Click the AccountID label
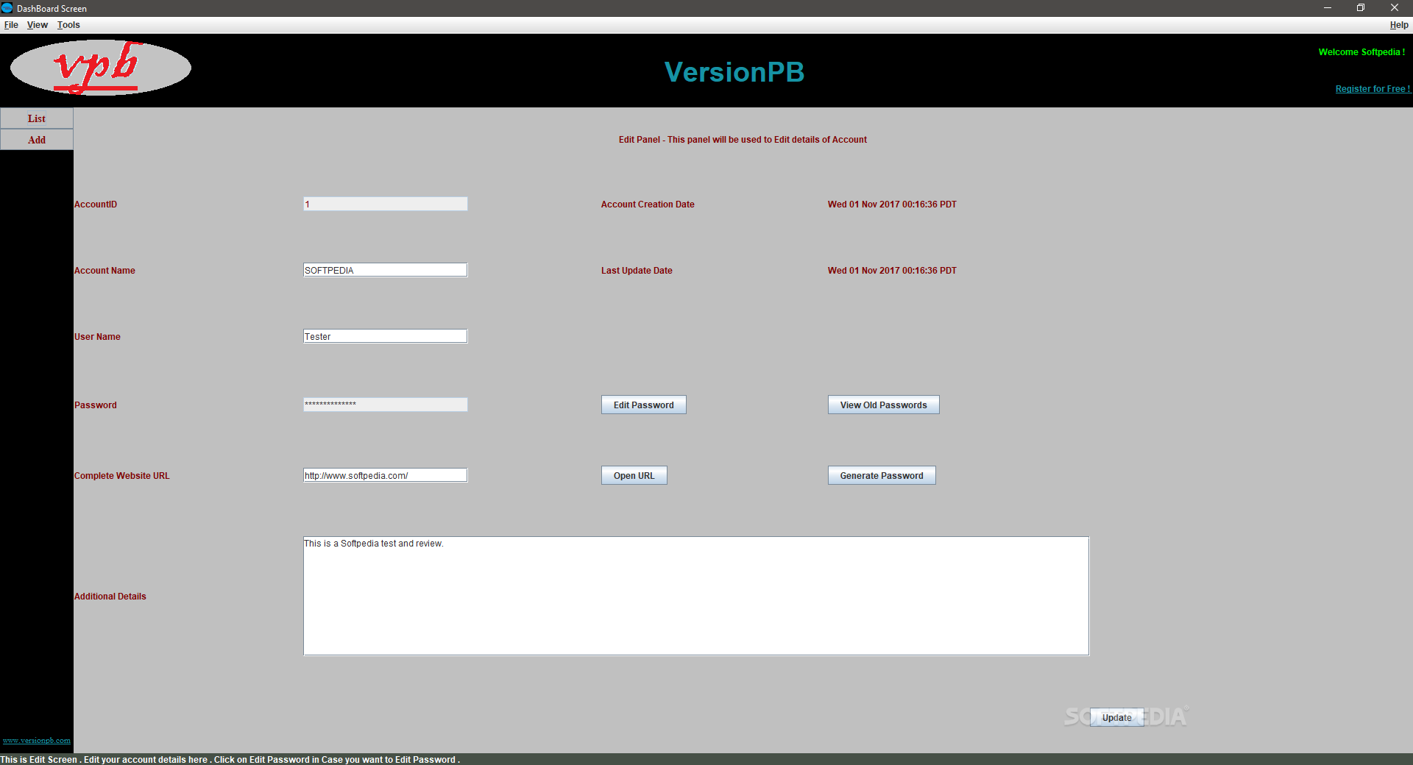Viewport: 1413px width, 765px height. pyautogui.click(x=96, y=204)
